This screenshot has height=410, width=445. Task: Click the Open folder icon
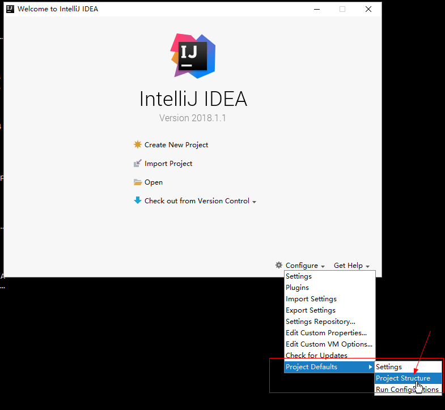click(137, 182)
